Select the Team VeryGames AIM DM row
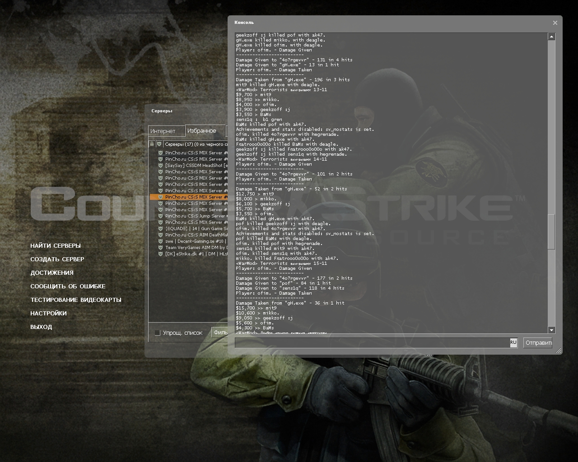578x462 pixels. point(189,248)
